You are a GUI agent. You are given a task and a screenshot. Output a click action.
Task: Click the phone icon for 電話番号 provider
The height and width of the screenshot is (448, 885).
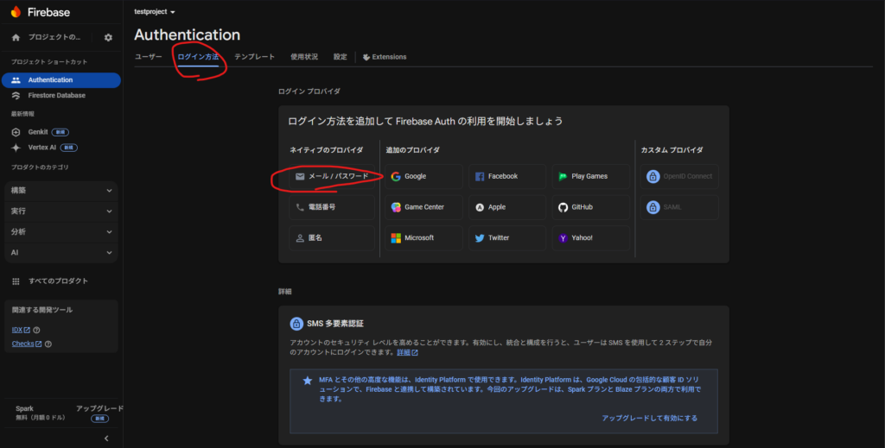point(300,207)
